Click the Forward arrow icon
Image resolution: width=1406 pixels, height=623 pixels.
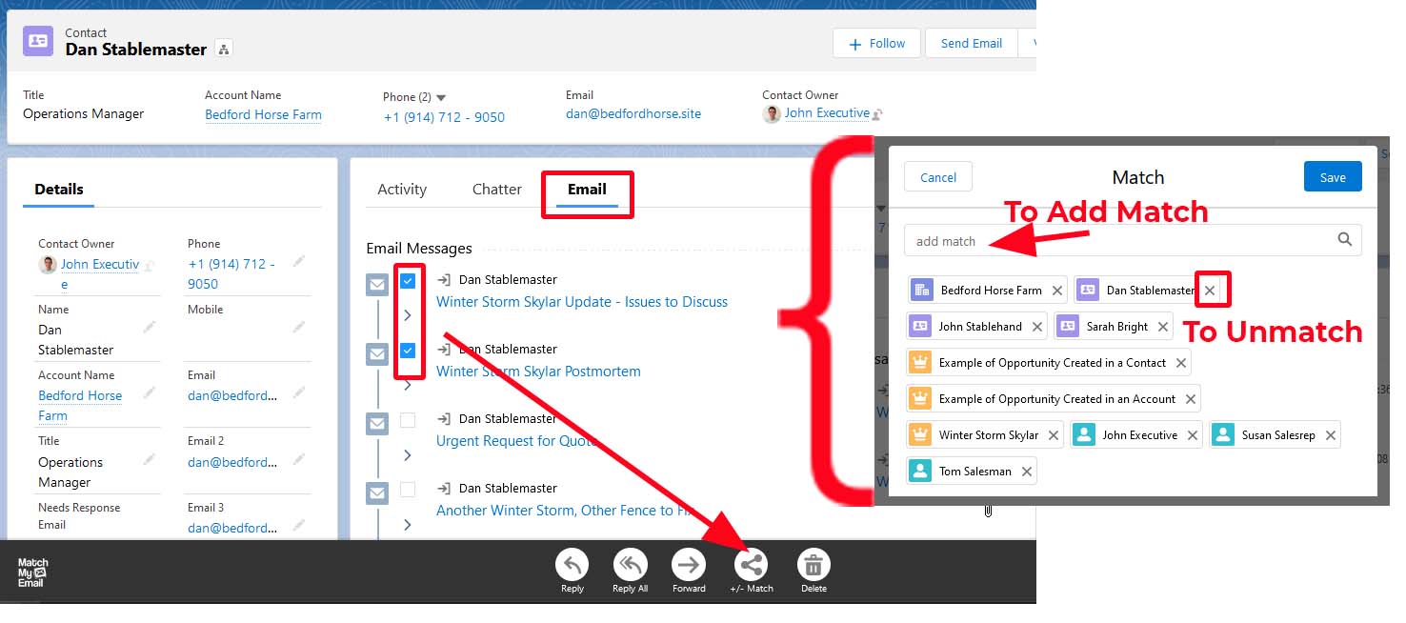(689, 565)
